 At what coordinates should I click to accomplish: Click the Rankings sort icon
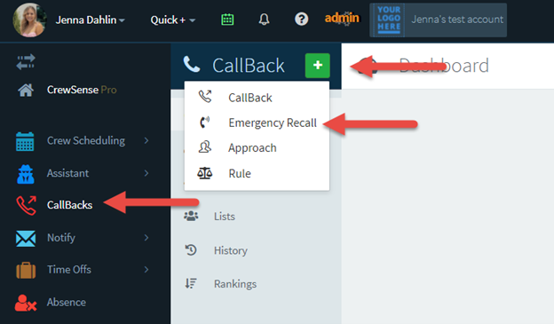click(191, 283)
